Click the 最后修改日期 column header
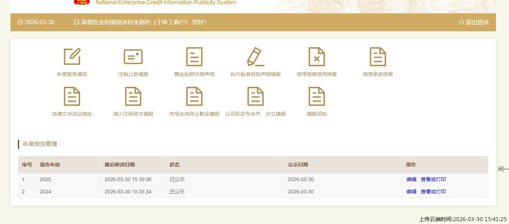 120,165
